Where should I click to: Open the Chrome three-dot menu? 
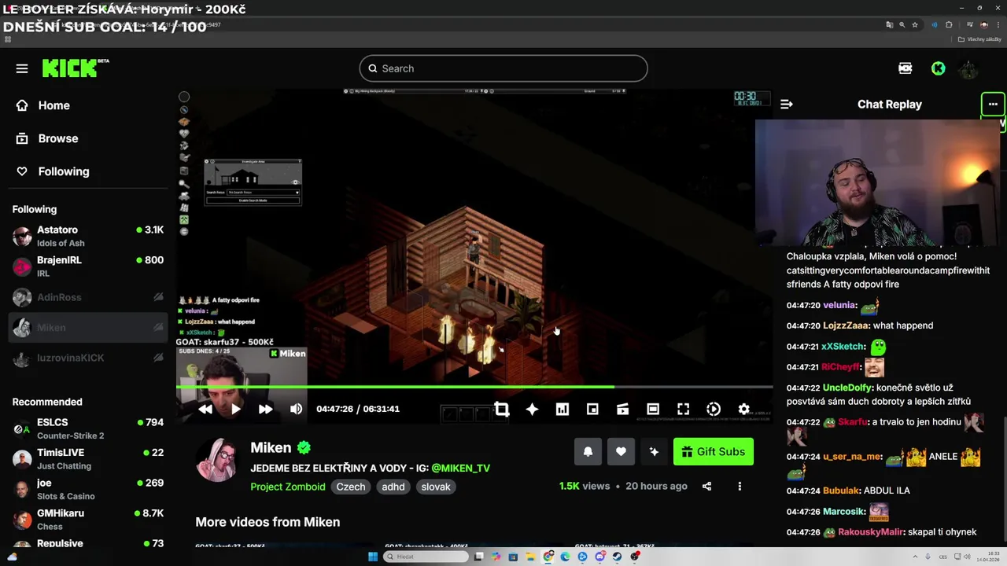(997, 24)
